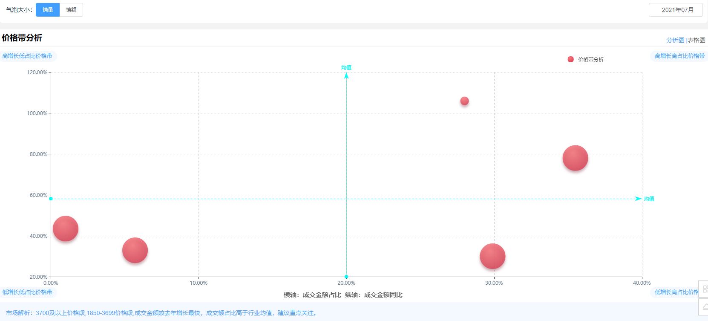This screenshot has width=708, height=321.
Task: Switch to 表格图 view
Action: [x=696, y=40]
